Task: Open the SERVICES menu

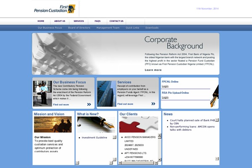Action: [79, 21]
